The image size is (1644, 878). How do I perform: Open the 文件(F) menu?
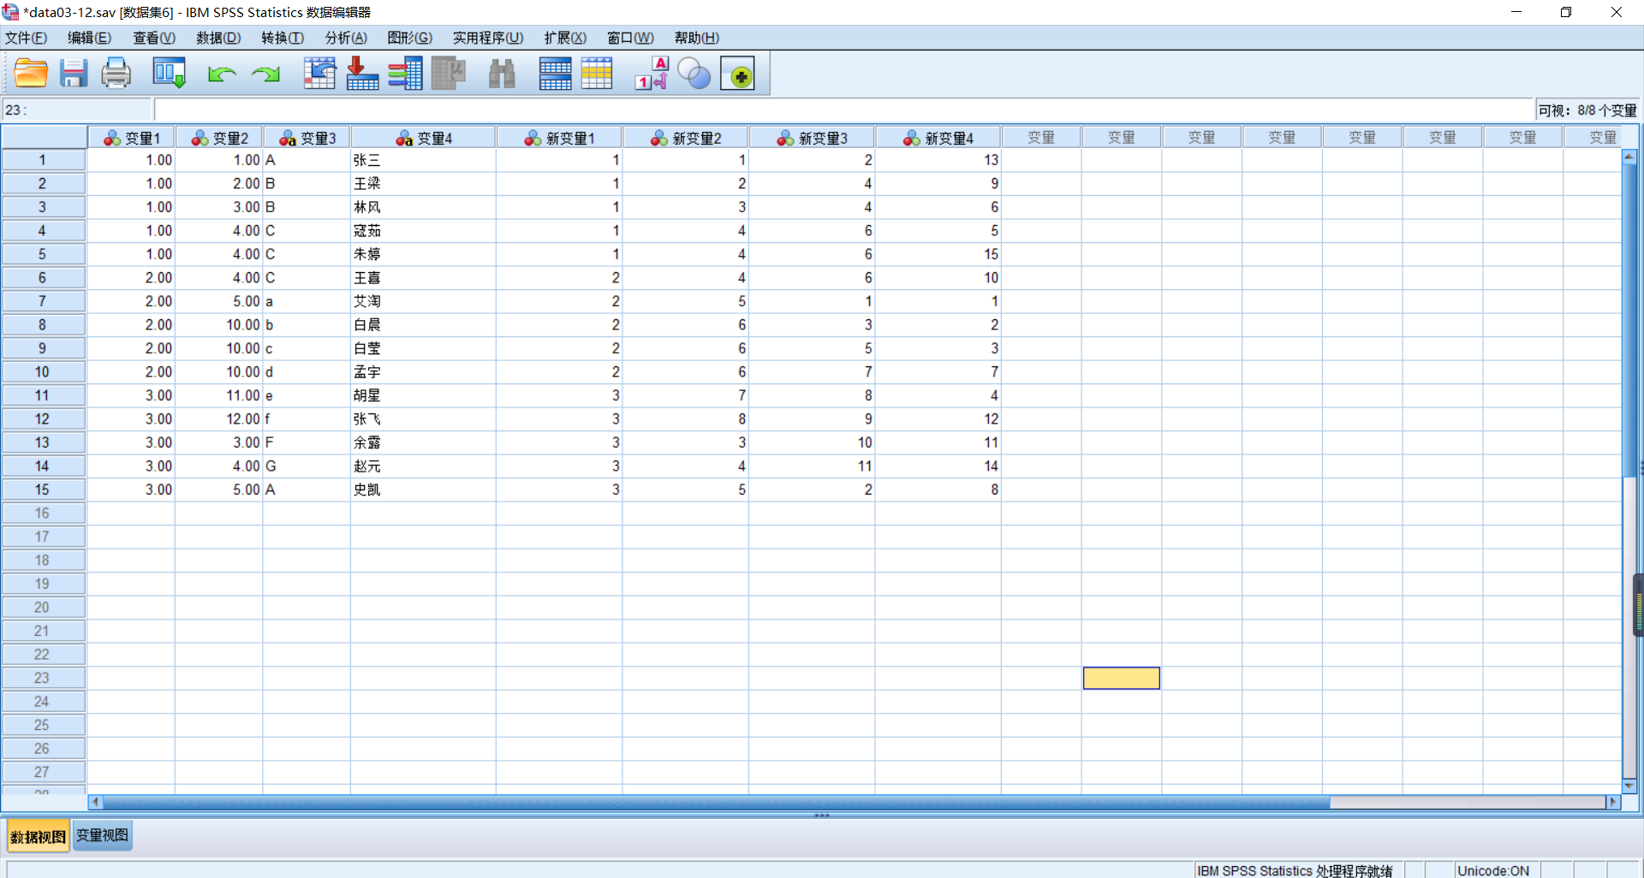[x=27, y=38]
